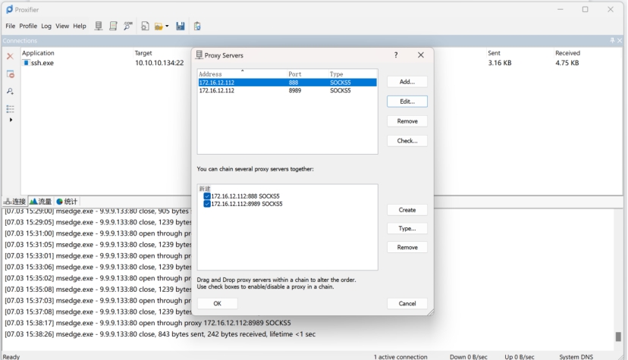This screenshot has width=628, height=360.
Task: Uncheck 172.16.12.112:8989 SOCKS5 in chain
Action: click(207, 204)
